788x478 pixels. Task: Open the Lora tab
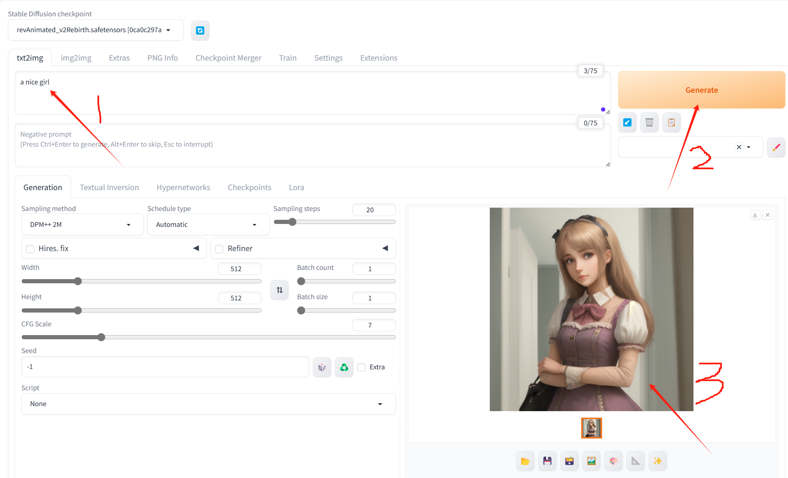pos(297,188)
